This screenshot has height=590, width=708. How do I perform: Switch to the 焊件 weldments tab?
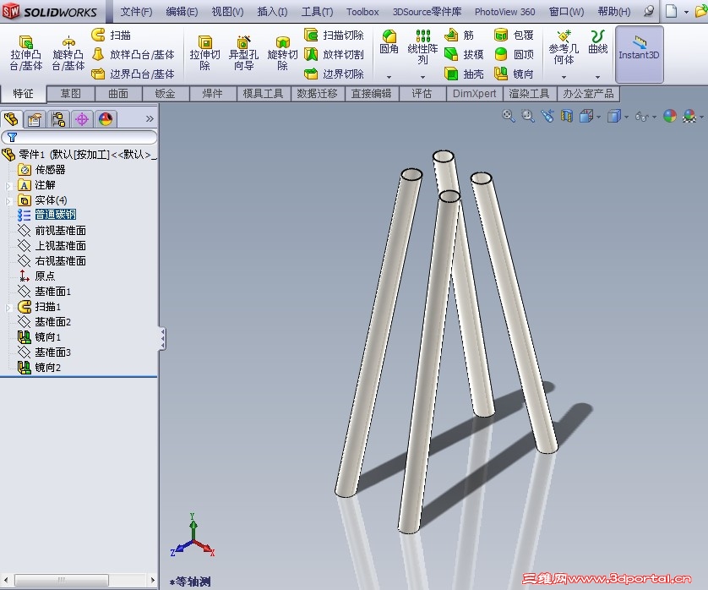pyautogui.click(x=213, y=94)
